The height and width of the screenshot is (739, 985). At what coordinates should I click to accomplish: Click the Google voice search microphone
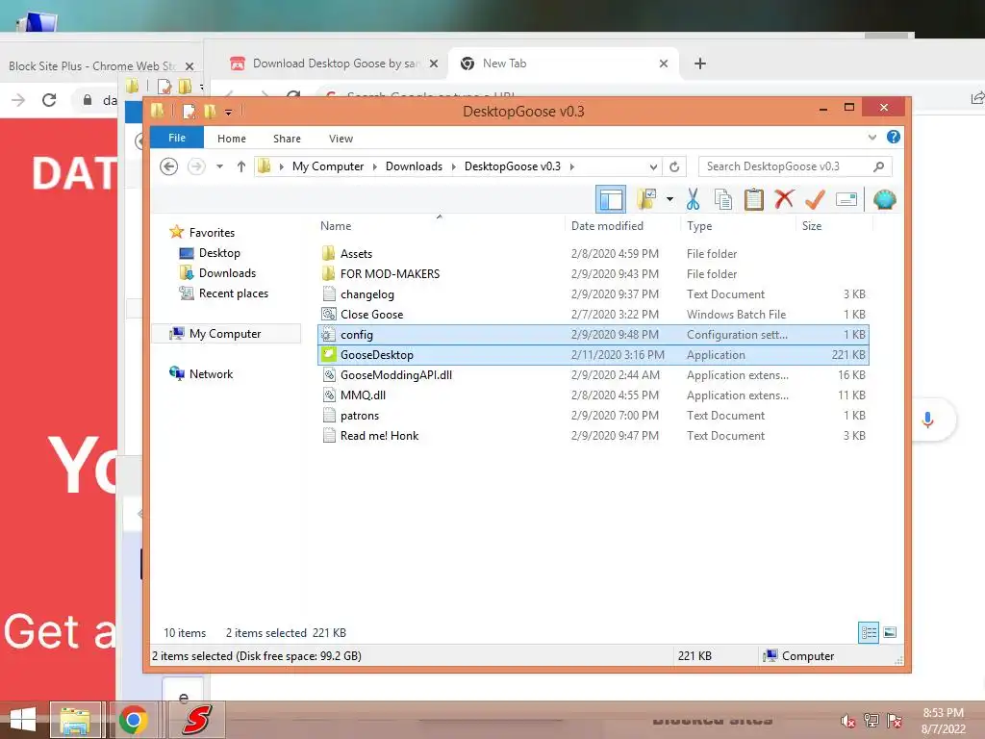[x=928, y=420]
